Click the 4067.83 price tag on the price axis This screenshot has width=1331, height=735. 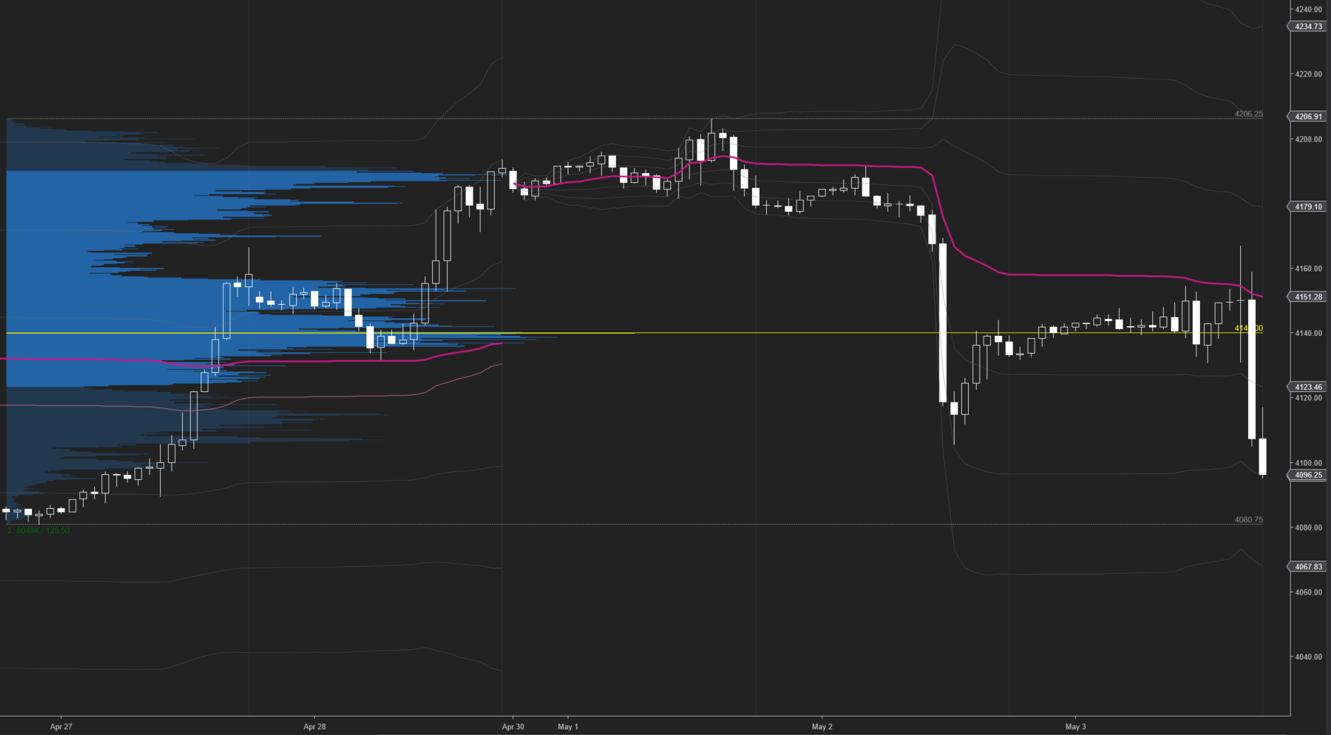(x=1305, y=566)
